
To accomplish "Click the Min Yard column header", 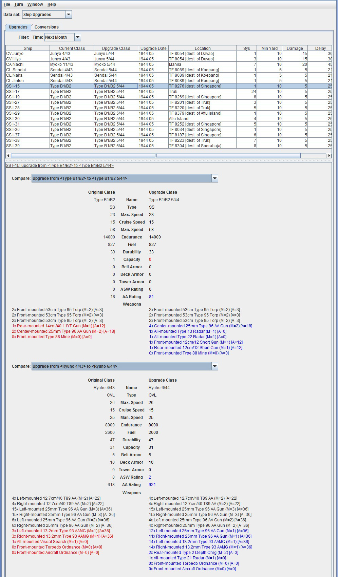I will pyautogui.click(x=269, y=48).
